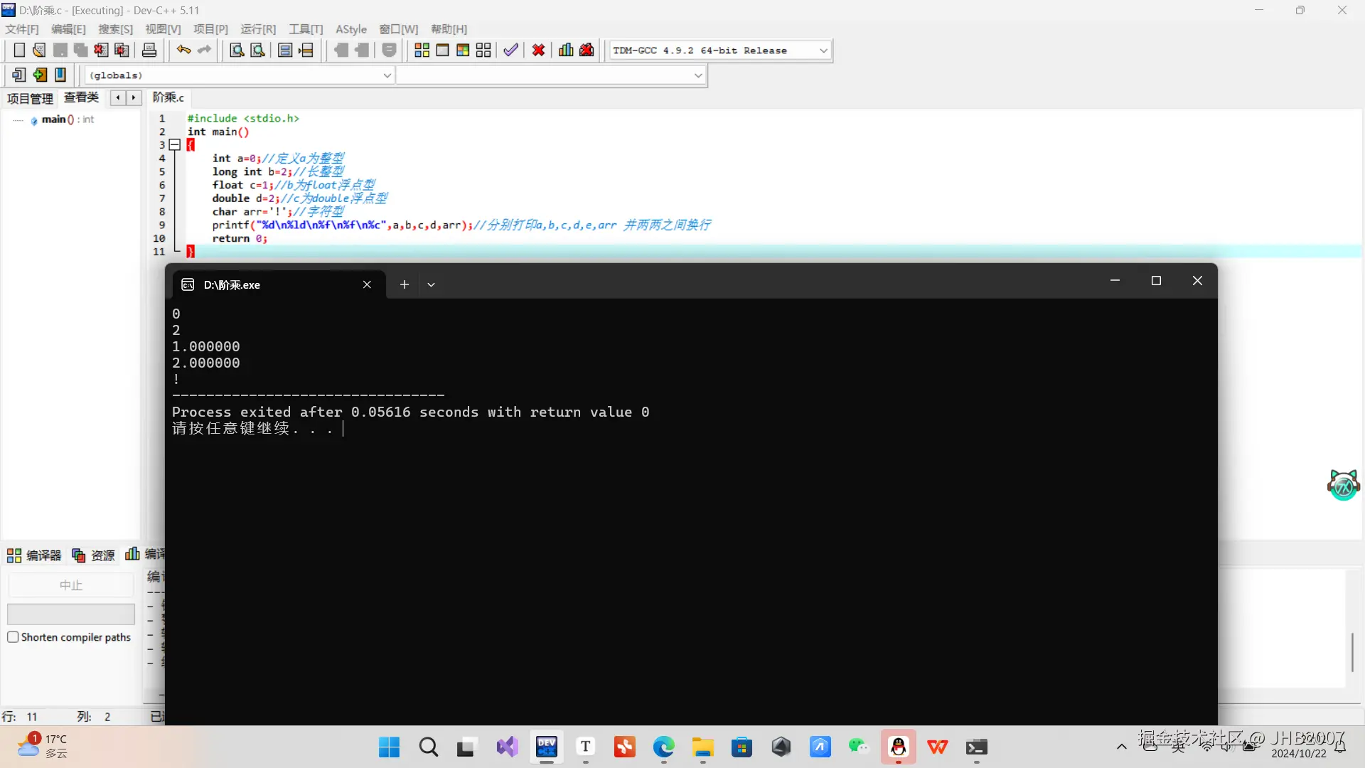Click the red X stop icon

[539, 50]
